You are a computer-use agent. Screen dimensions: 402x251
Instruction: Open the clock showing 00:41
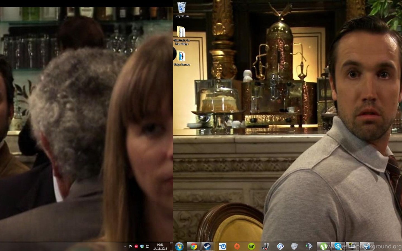[x=160, y=247]
